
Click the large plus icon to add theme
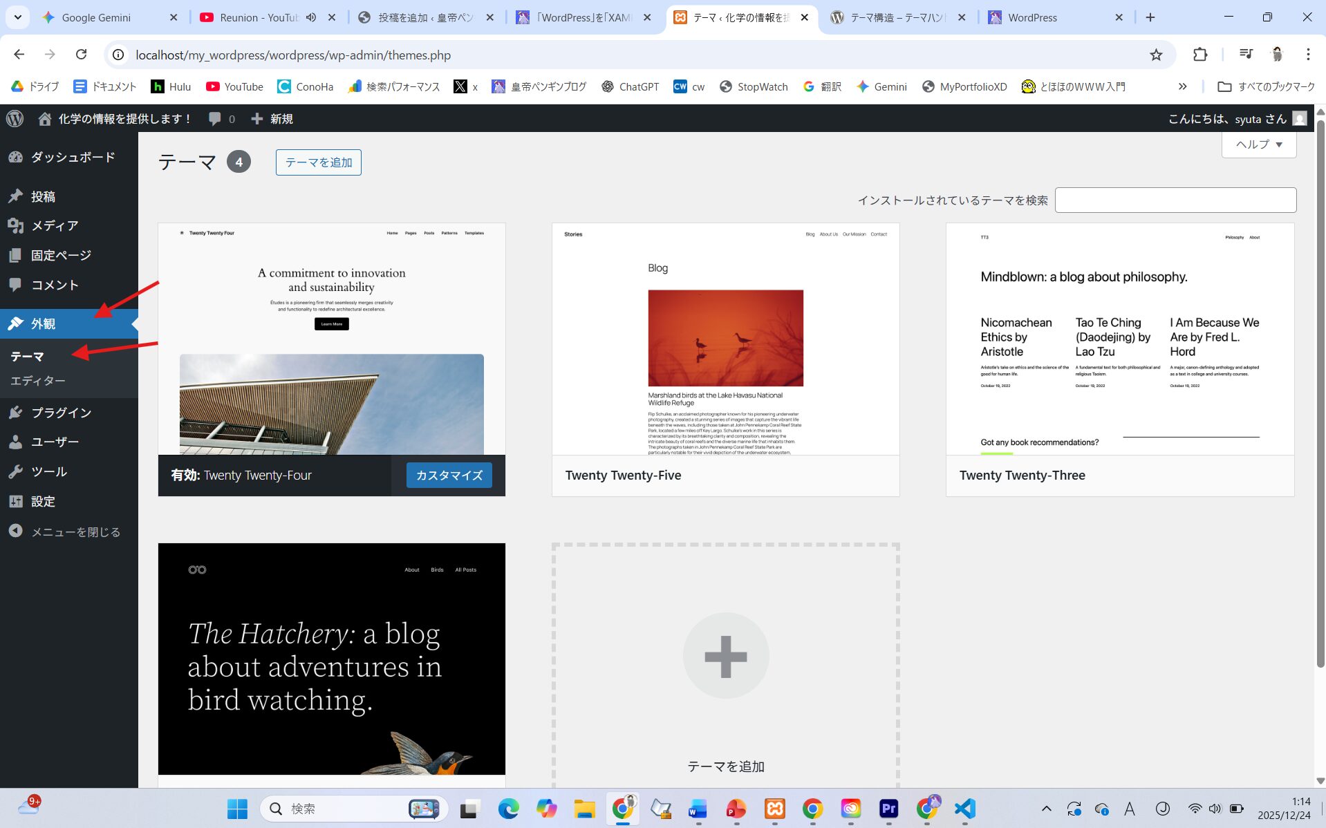pyautogui.click(x=725, y=655)
